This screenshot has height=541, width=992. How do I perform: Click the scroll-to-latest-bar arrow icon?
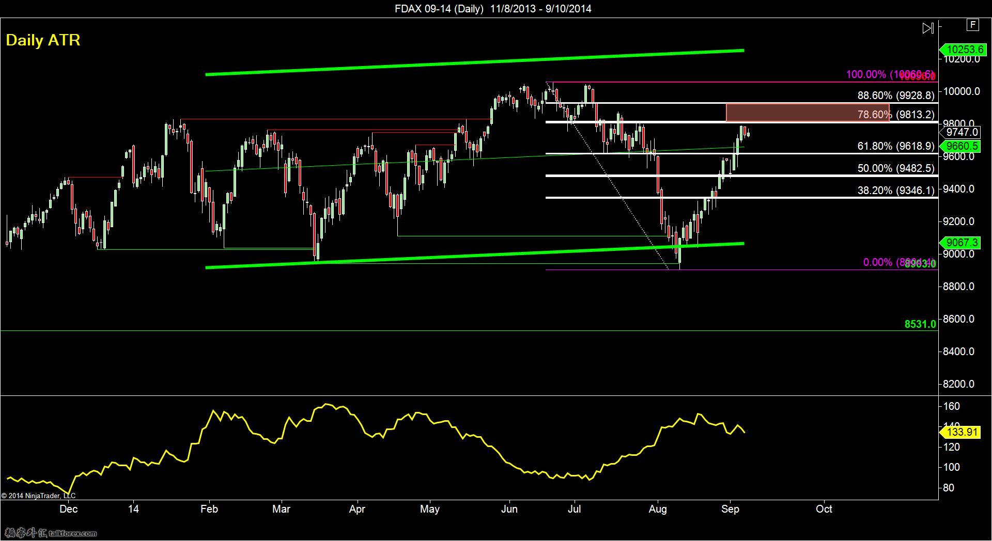[928, 28]
